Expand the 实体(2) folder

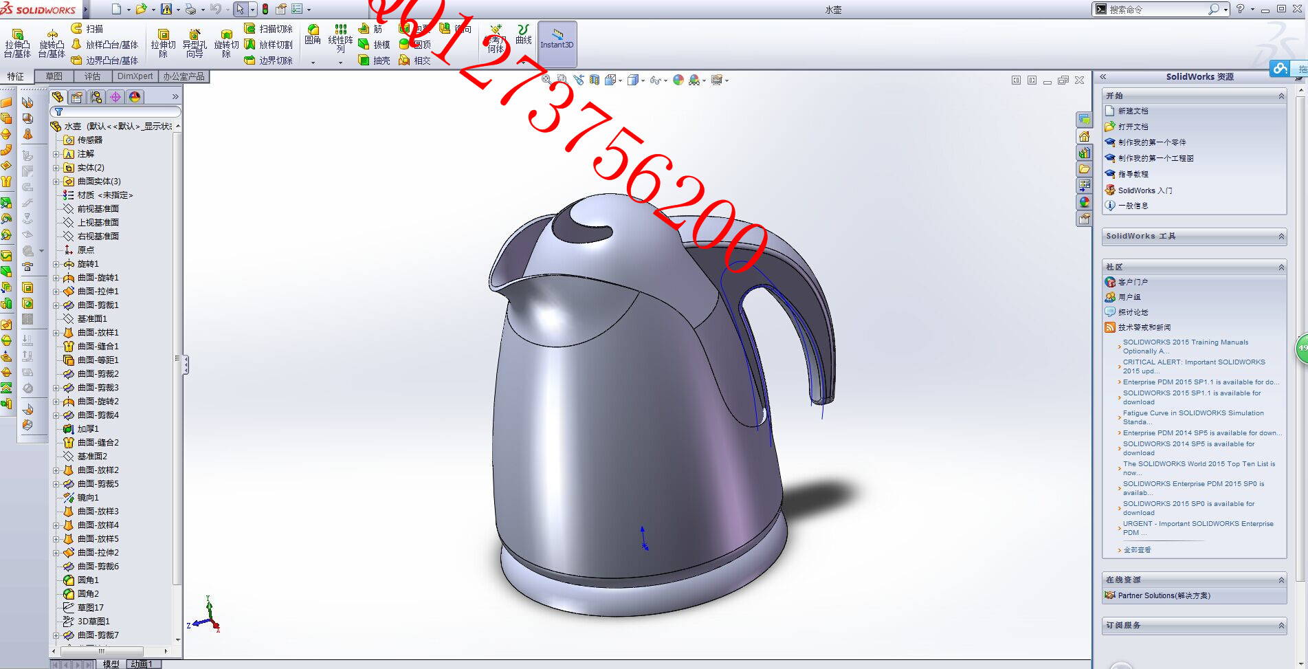pos(56,168)
